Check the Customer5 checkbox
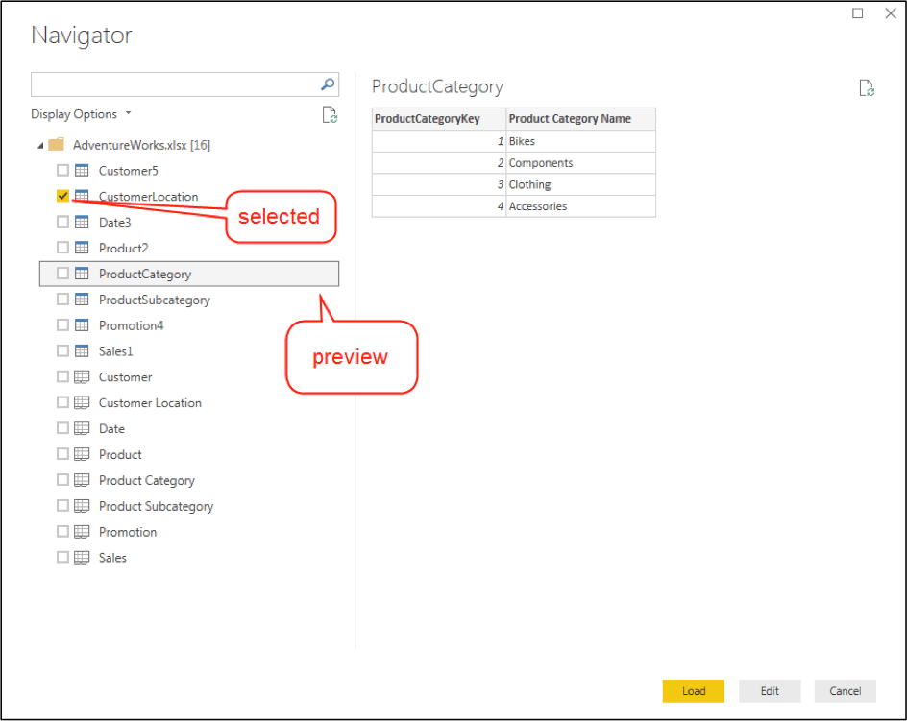This screenshot has width=907, height=721. click(x=62, y=170)
